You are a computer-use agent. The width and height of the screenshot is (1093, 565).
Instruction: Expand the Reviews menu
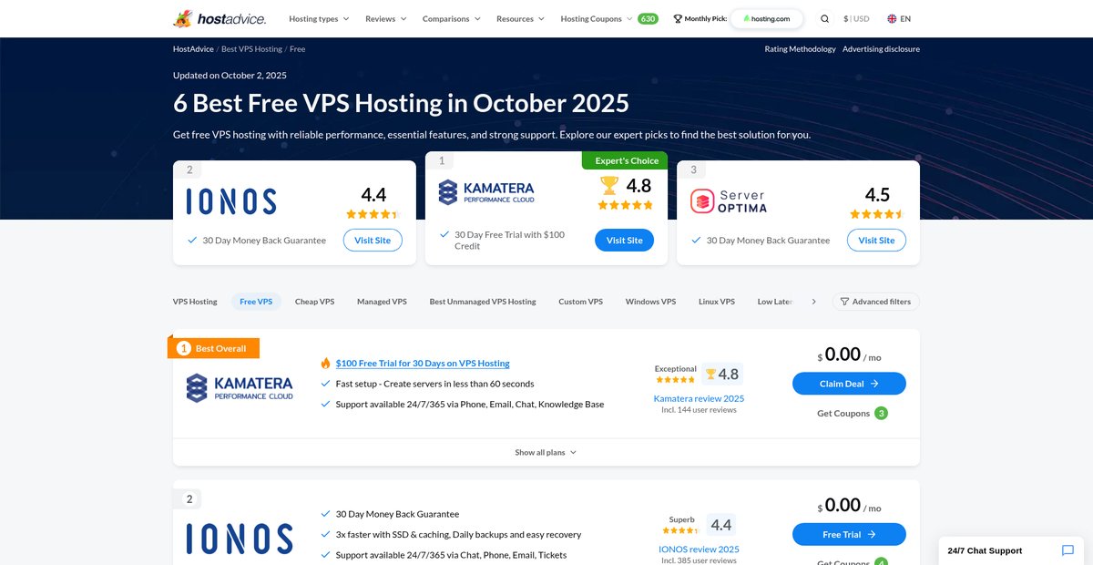pos(386,18)
